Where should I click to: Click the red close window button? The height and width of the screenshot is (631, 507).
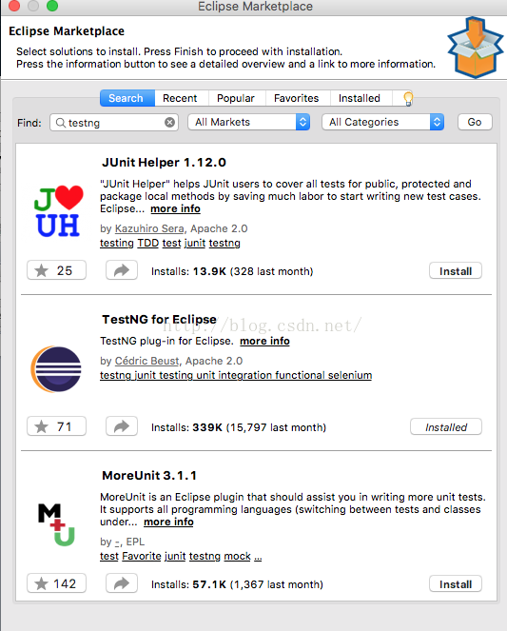click(14, 6)
